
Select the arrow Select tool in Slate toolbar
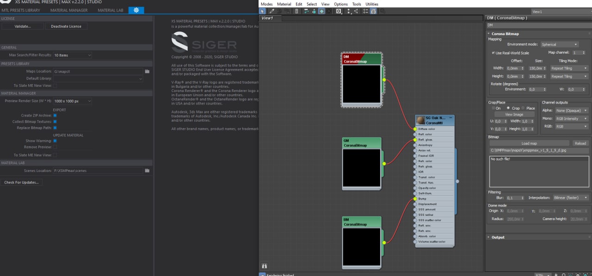(263, 11)
